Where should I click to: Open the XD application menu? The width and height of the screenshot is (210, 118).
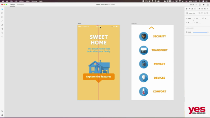click(x=7, y=1)
